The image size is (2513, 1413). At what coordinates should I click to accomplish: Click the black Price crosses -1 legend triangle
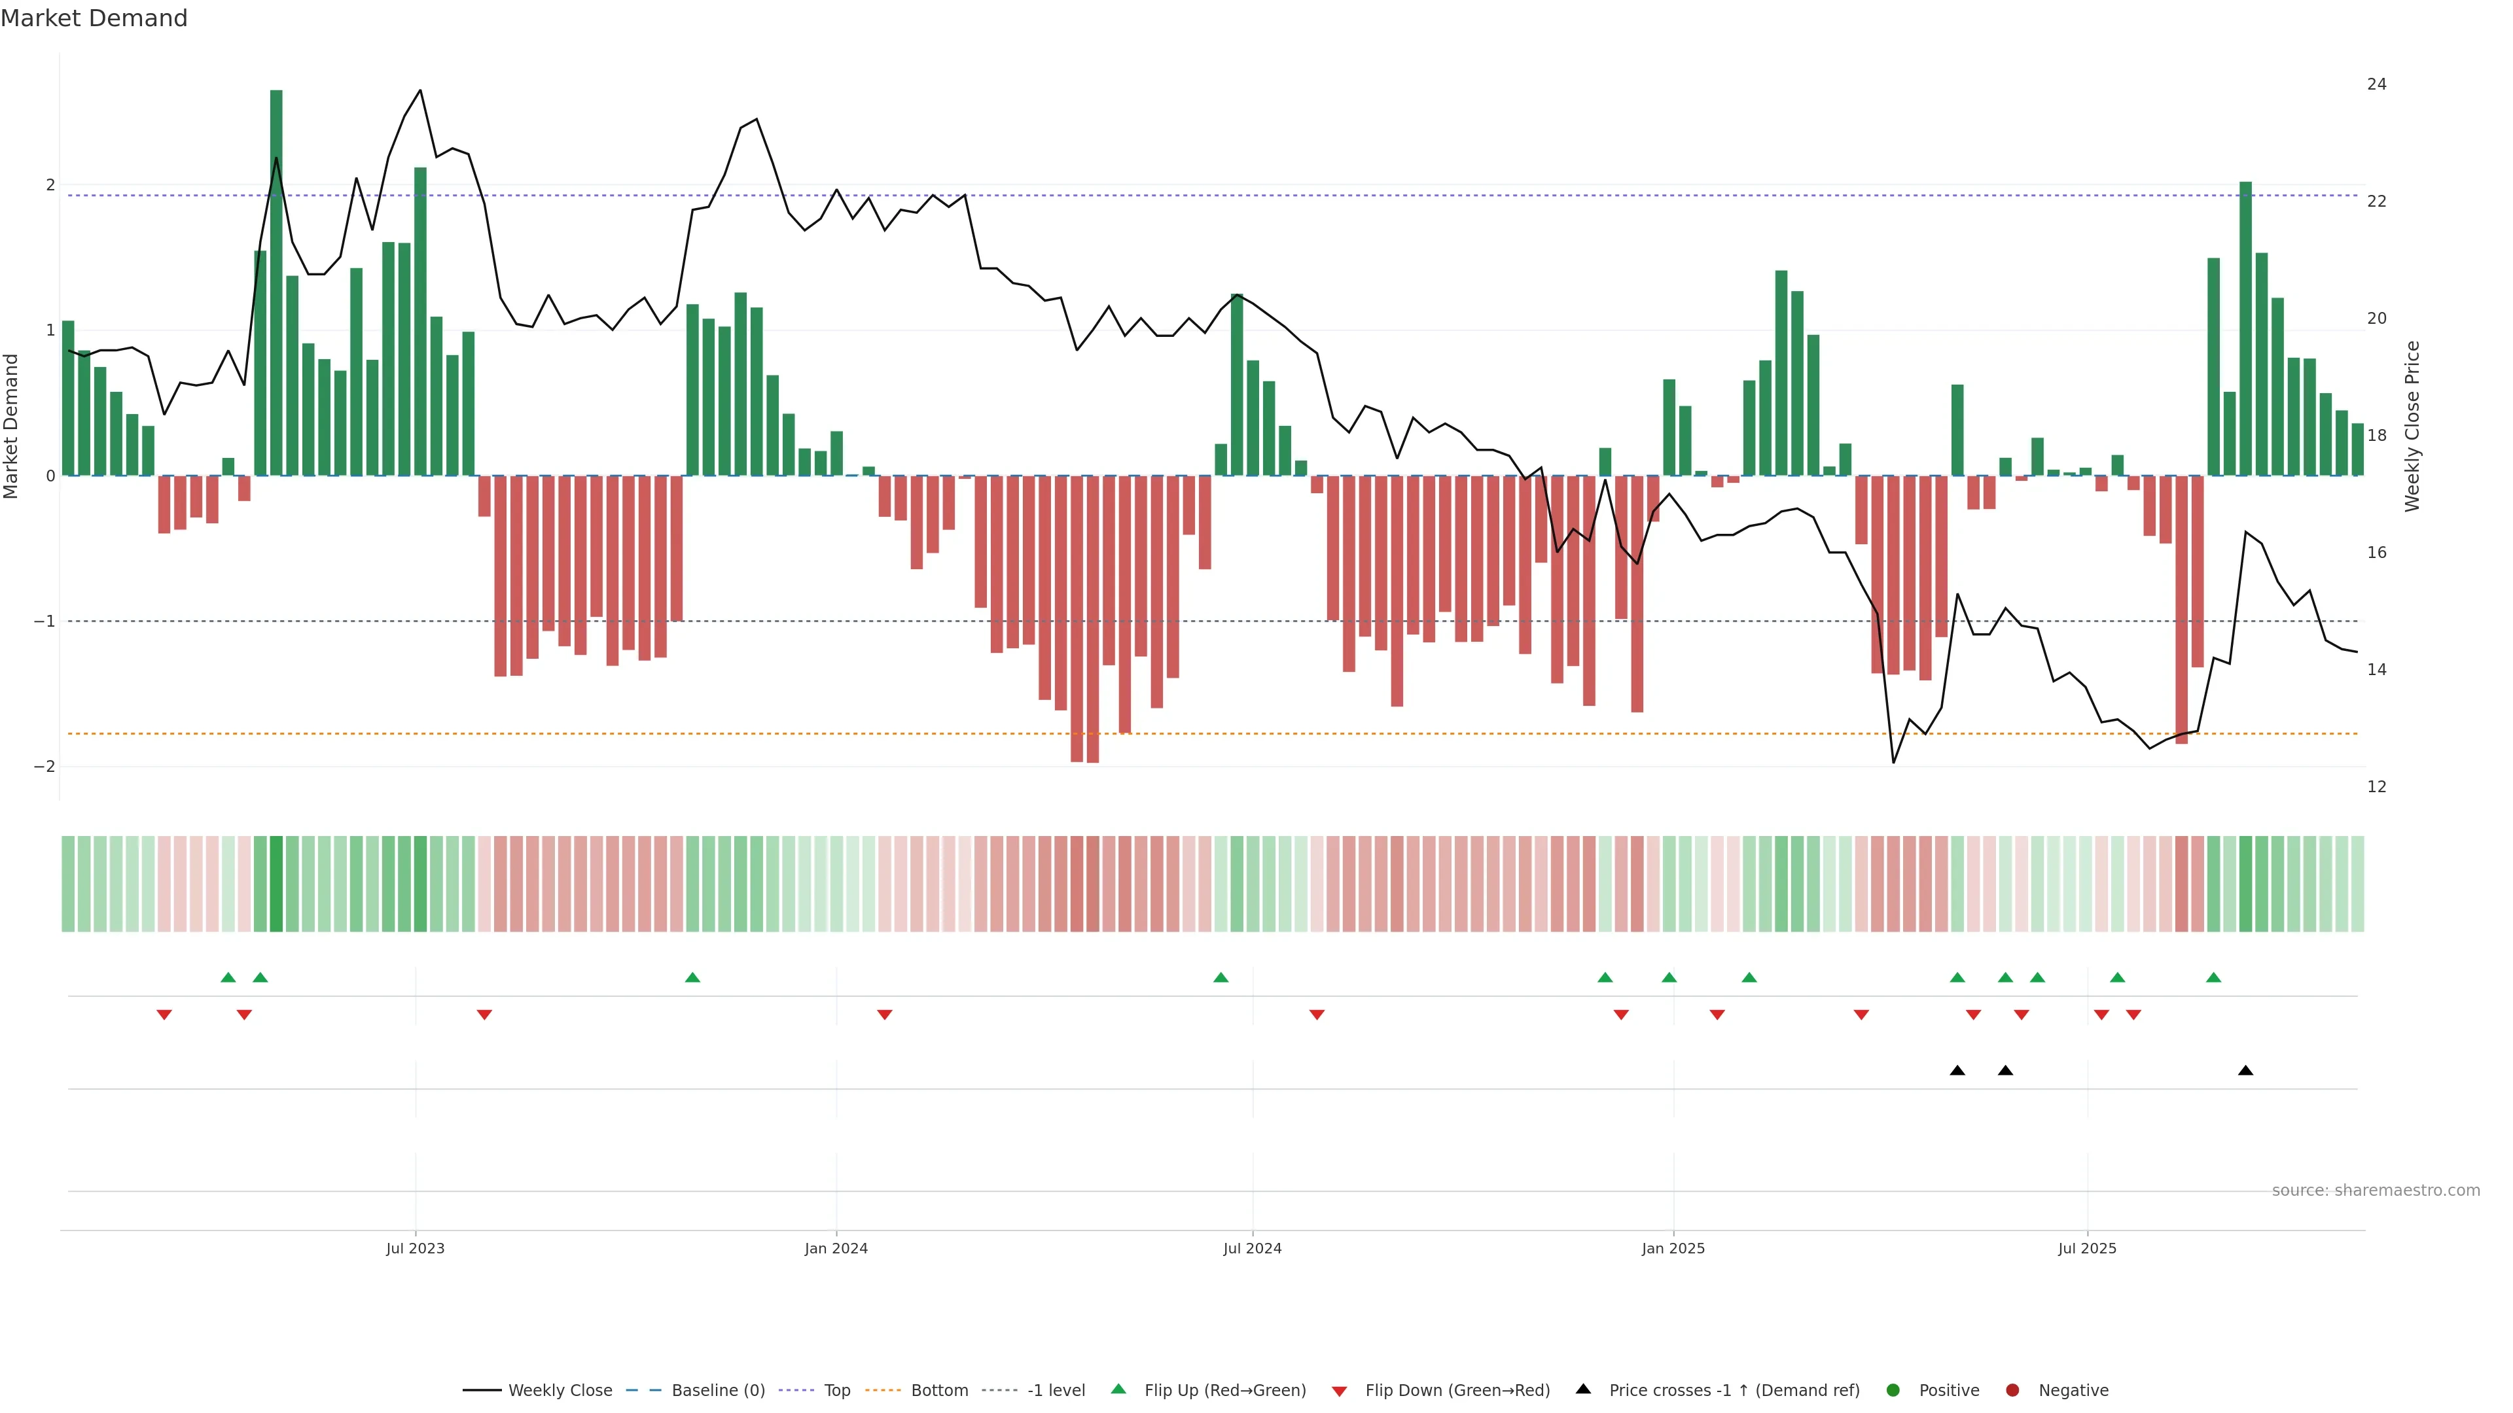1583,1389
